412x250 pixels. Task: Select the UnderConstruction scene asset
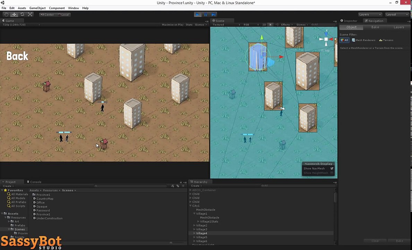coord(48,218)
